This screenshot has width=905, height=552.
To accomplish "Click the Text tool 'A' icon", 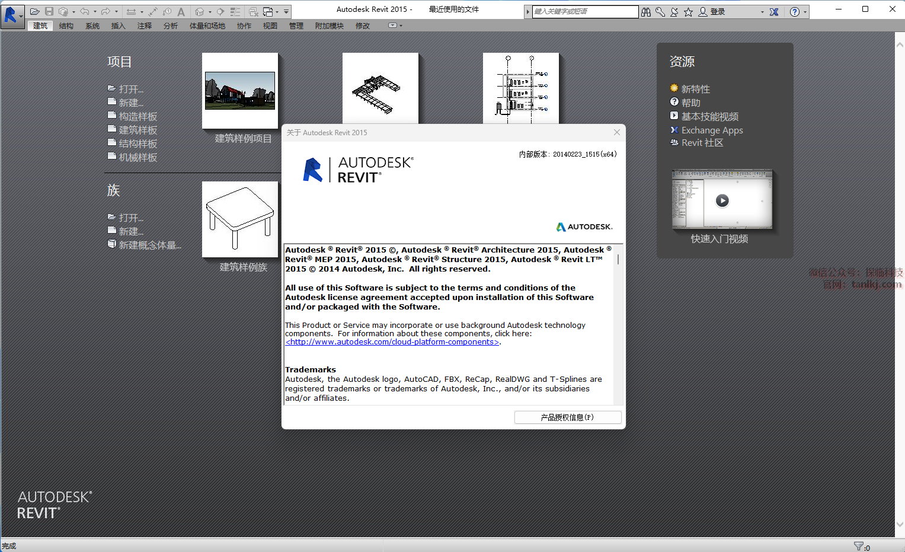I will click(181, 11).
